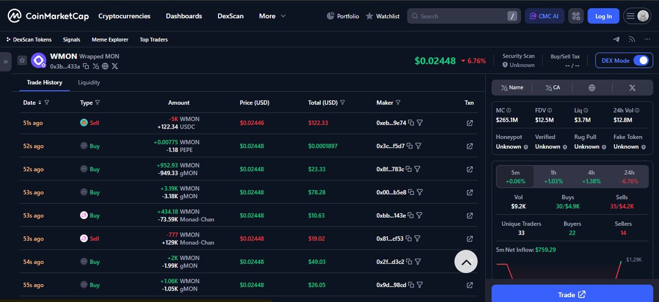Copy the WMON contract address

pyautogui.click(x=86, y=66)
